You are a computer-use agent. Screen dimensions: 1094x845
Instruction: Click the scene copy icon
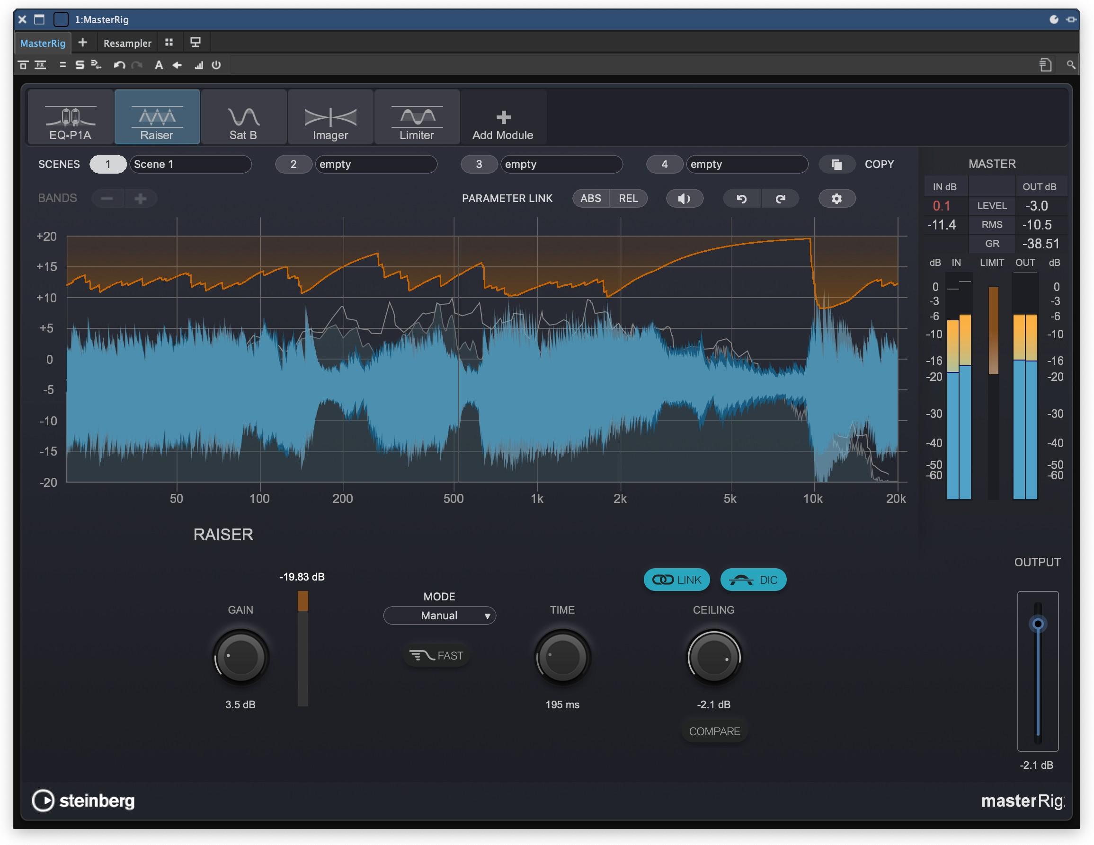836,164
